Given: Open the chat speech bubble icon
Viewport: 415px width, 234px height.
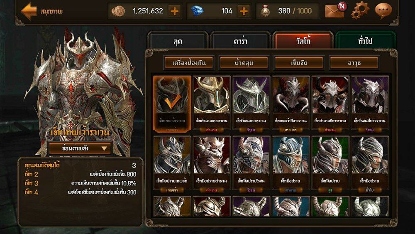Looking at the screenshot, I should pyautogui.click(x=383, y=11).
